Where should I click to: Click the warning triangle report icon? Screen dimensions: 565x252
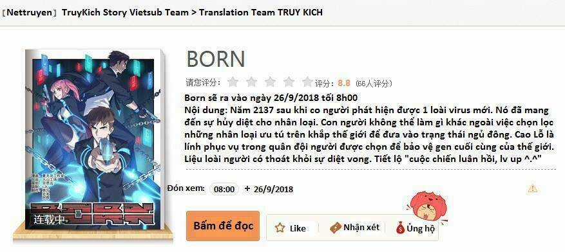click(532, 188)
